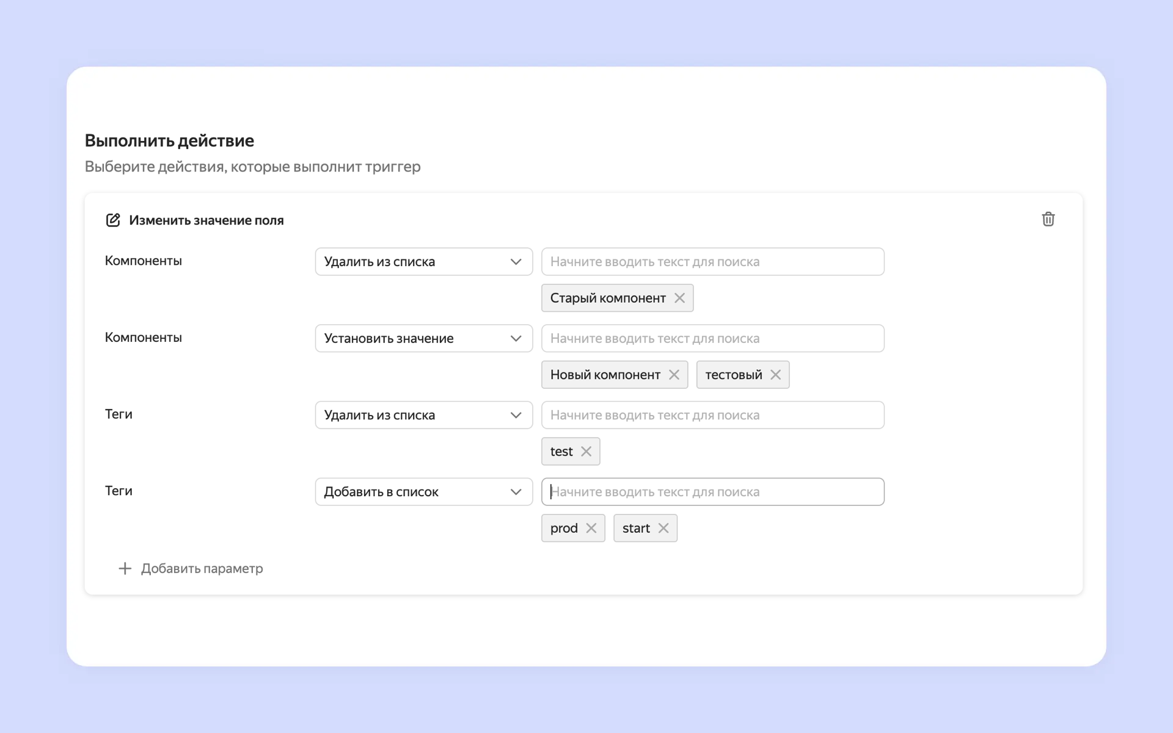Screen dimensions: 1173x733
Task: Remove the 'test' tag chip
Action: click(x=586, y=452)
